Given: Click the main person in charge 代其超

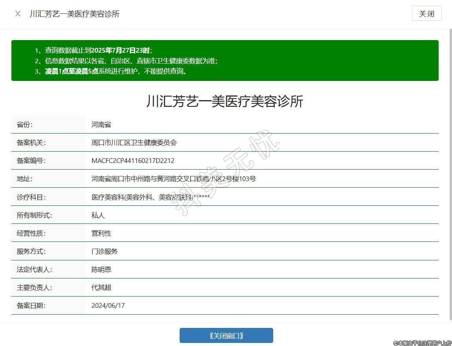Looking at the screenshot, I should click(101, 287).
